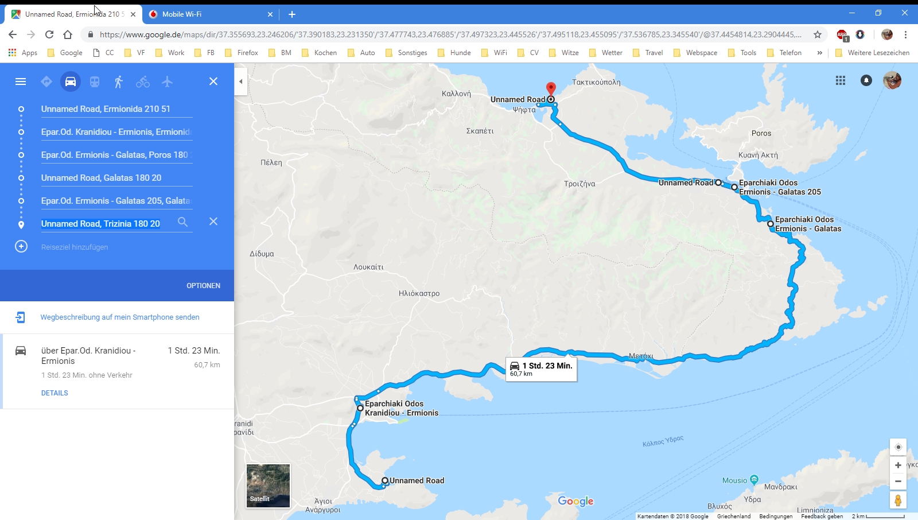Open OPTIONEN route options
Image resolution: width=918 pixels, height=520 pixels.
(x=203, y=285)
